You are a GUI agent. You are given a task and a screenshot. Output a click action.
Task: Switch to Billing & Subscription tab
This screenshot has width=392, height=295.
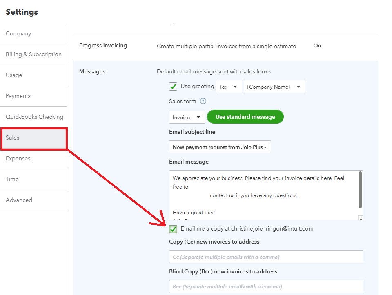[33, 55]
